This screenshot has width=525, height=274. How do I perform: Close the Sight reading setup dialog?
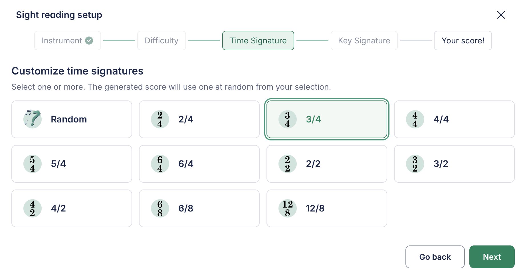(x=501, y=15)
